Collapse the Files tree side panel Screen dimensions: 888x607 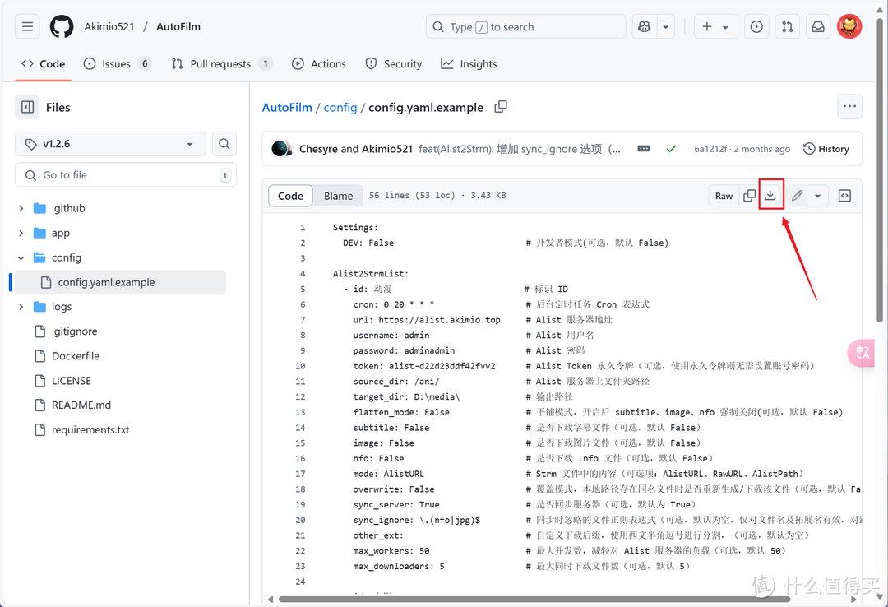pyautogui.click(x=28, y=107)
